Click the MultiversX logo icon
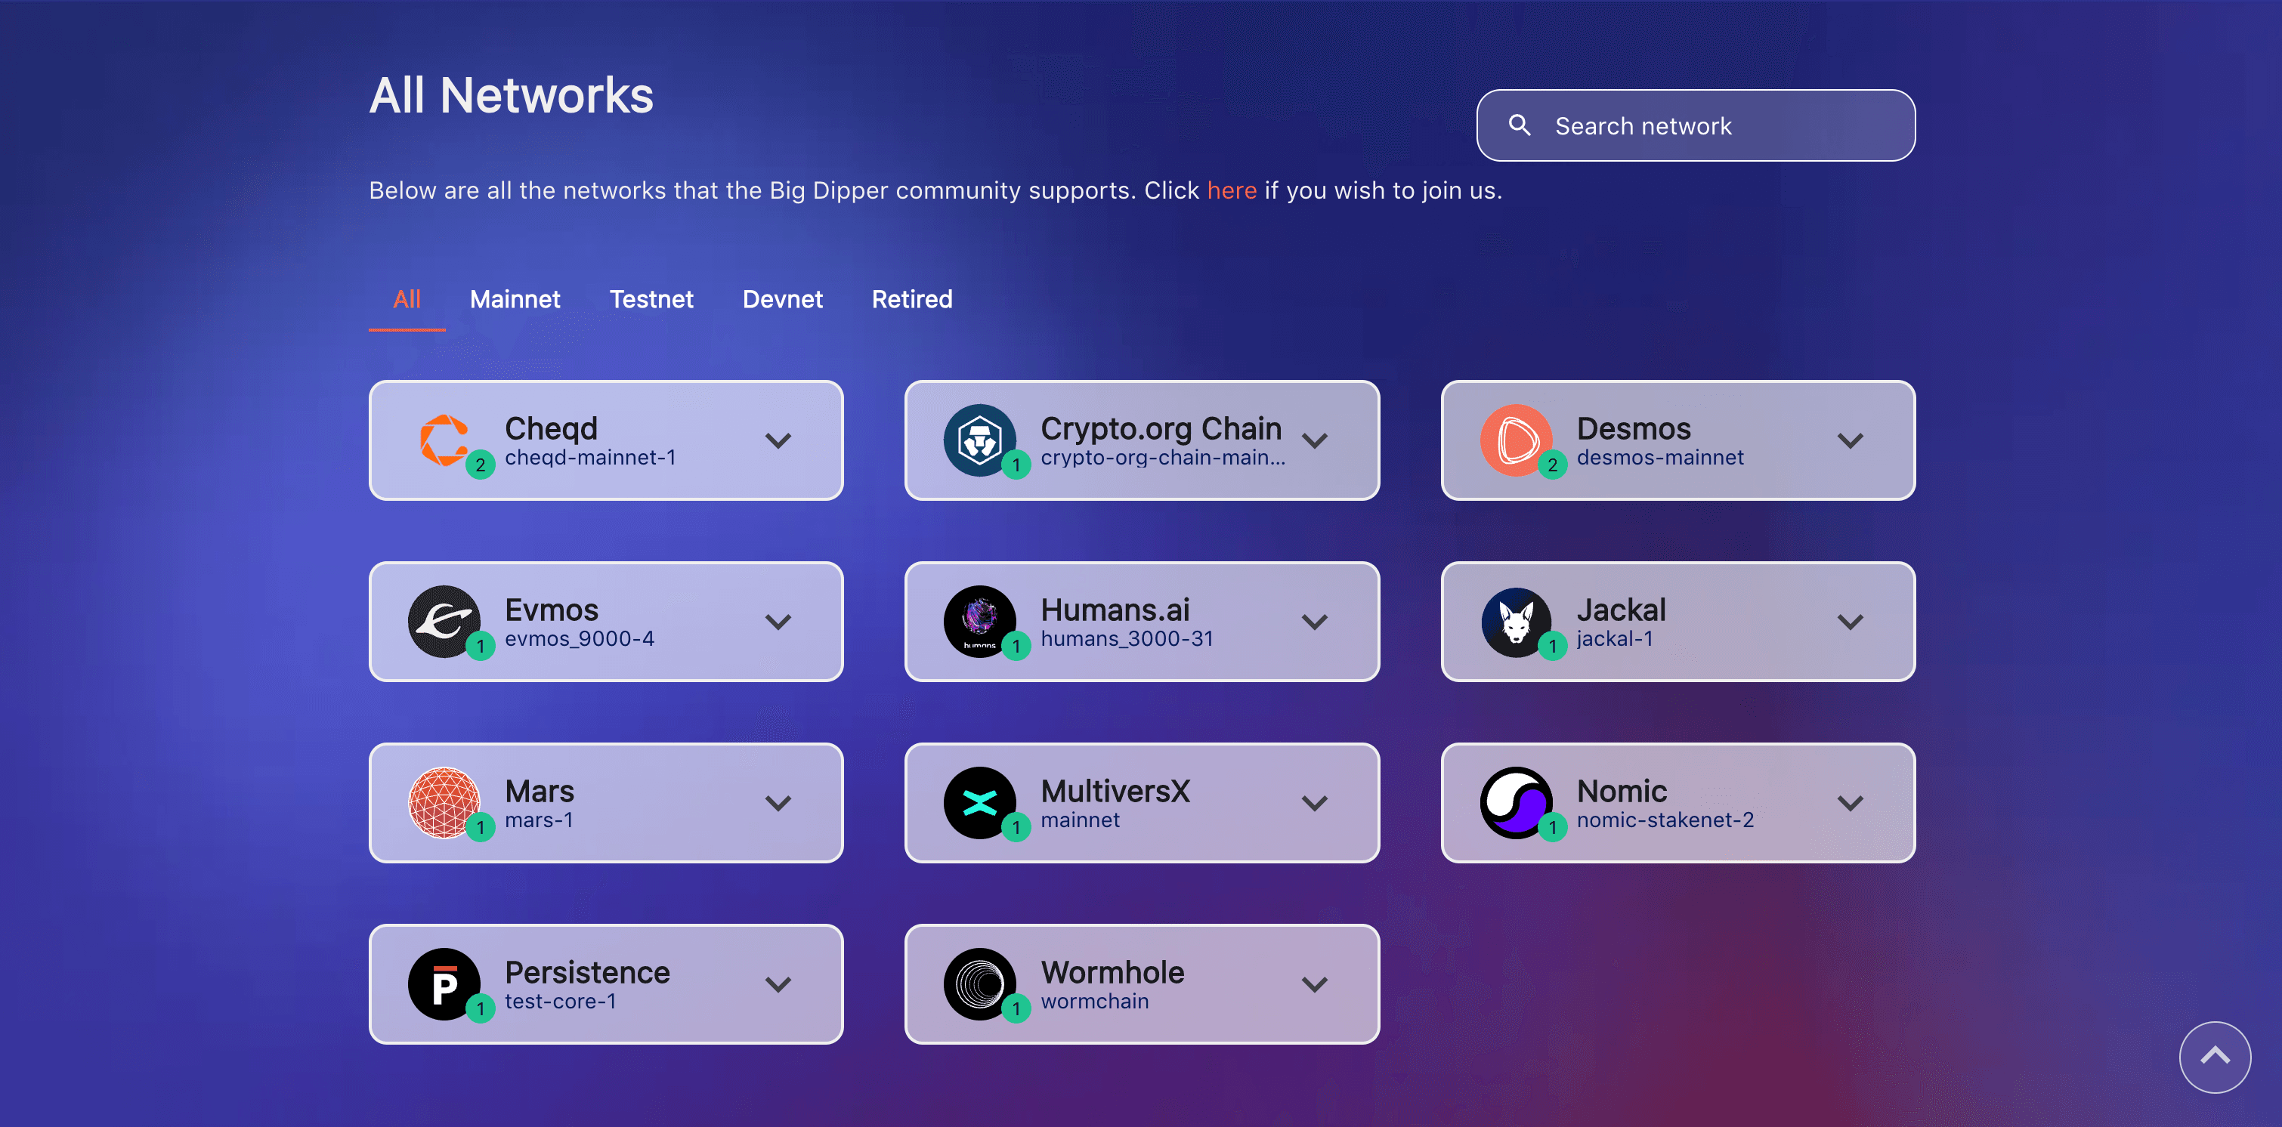 [979, 803]
